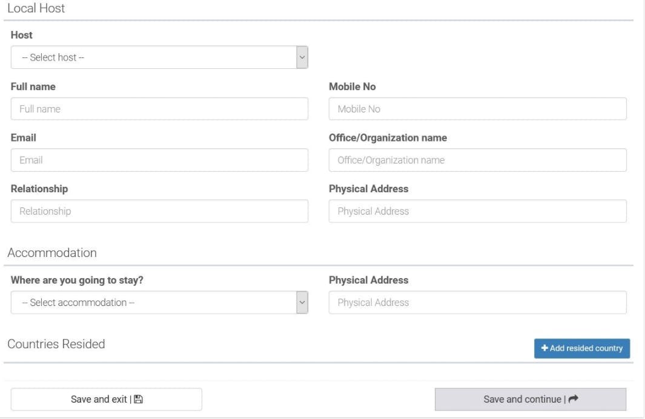Open the Select accommodation dropdown
This screenshot has height=419, width=645.
coord(159,302)
